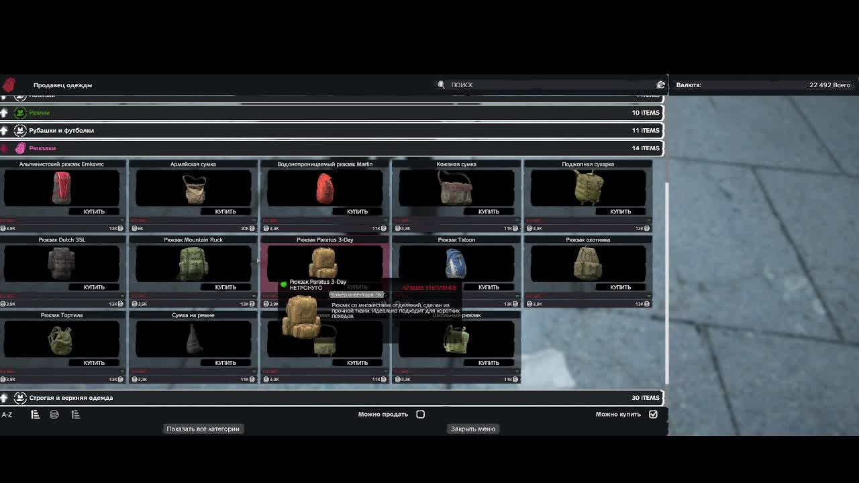Collapse the Рюкзаки category arrow
The image size is (859, 483).
(5, 148)
